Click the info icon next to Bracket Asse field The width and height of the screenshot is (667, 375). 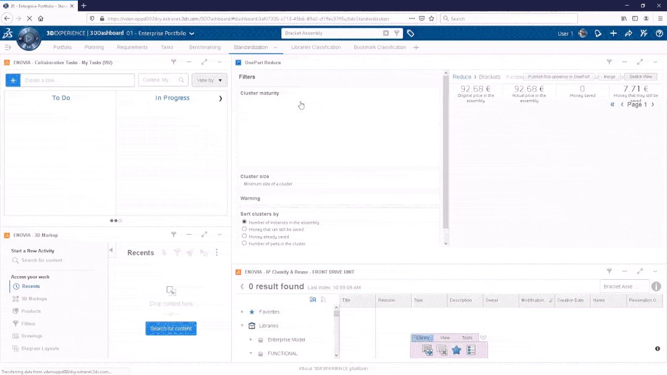656,287
